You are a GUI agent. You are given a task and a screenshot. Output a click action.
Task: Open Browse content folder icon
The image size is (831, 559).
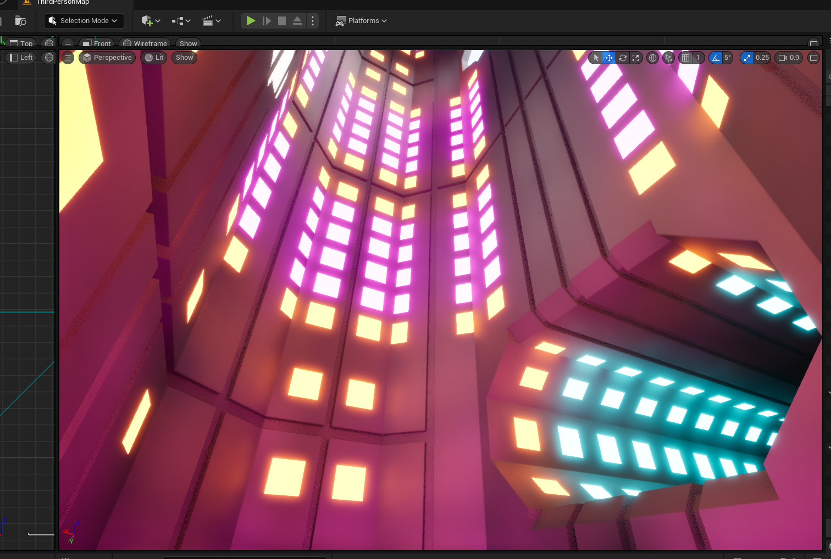click(20, 21)
